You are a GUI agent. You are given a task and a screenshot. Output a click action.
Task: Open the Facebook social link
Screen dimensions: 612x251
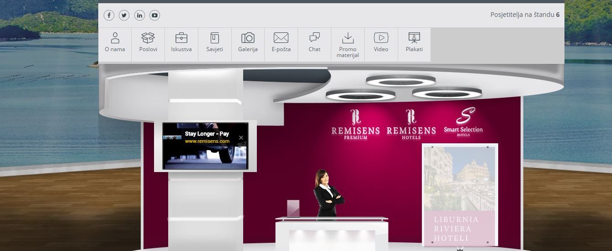(109, 16)
